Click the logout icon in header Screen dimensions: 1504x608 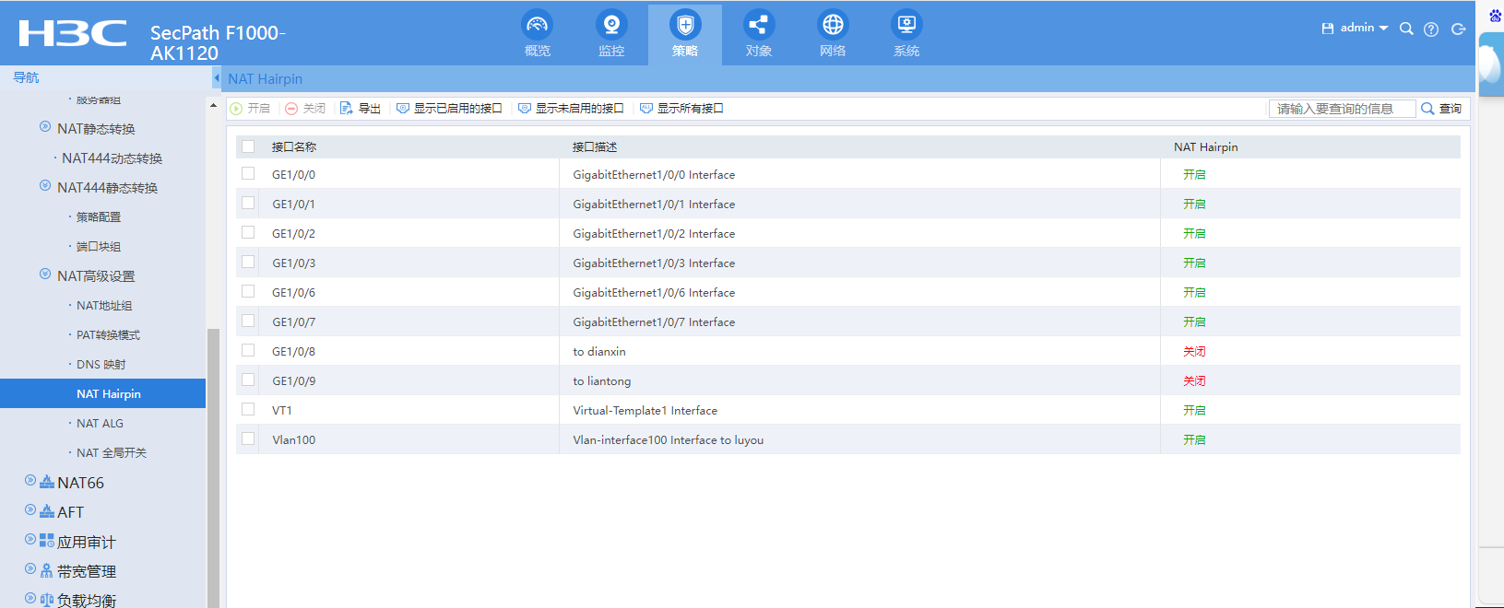point(1458,29)
